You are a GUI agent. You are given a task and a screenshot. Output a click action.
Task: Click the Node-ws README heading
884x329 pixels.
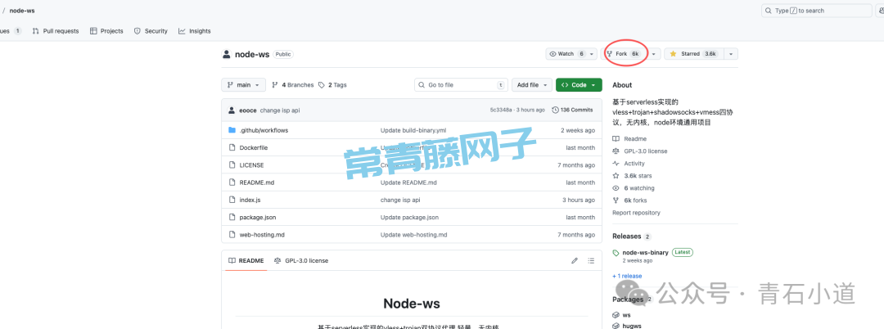tap(412, 304)
